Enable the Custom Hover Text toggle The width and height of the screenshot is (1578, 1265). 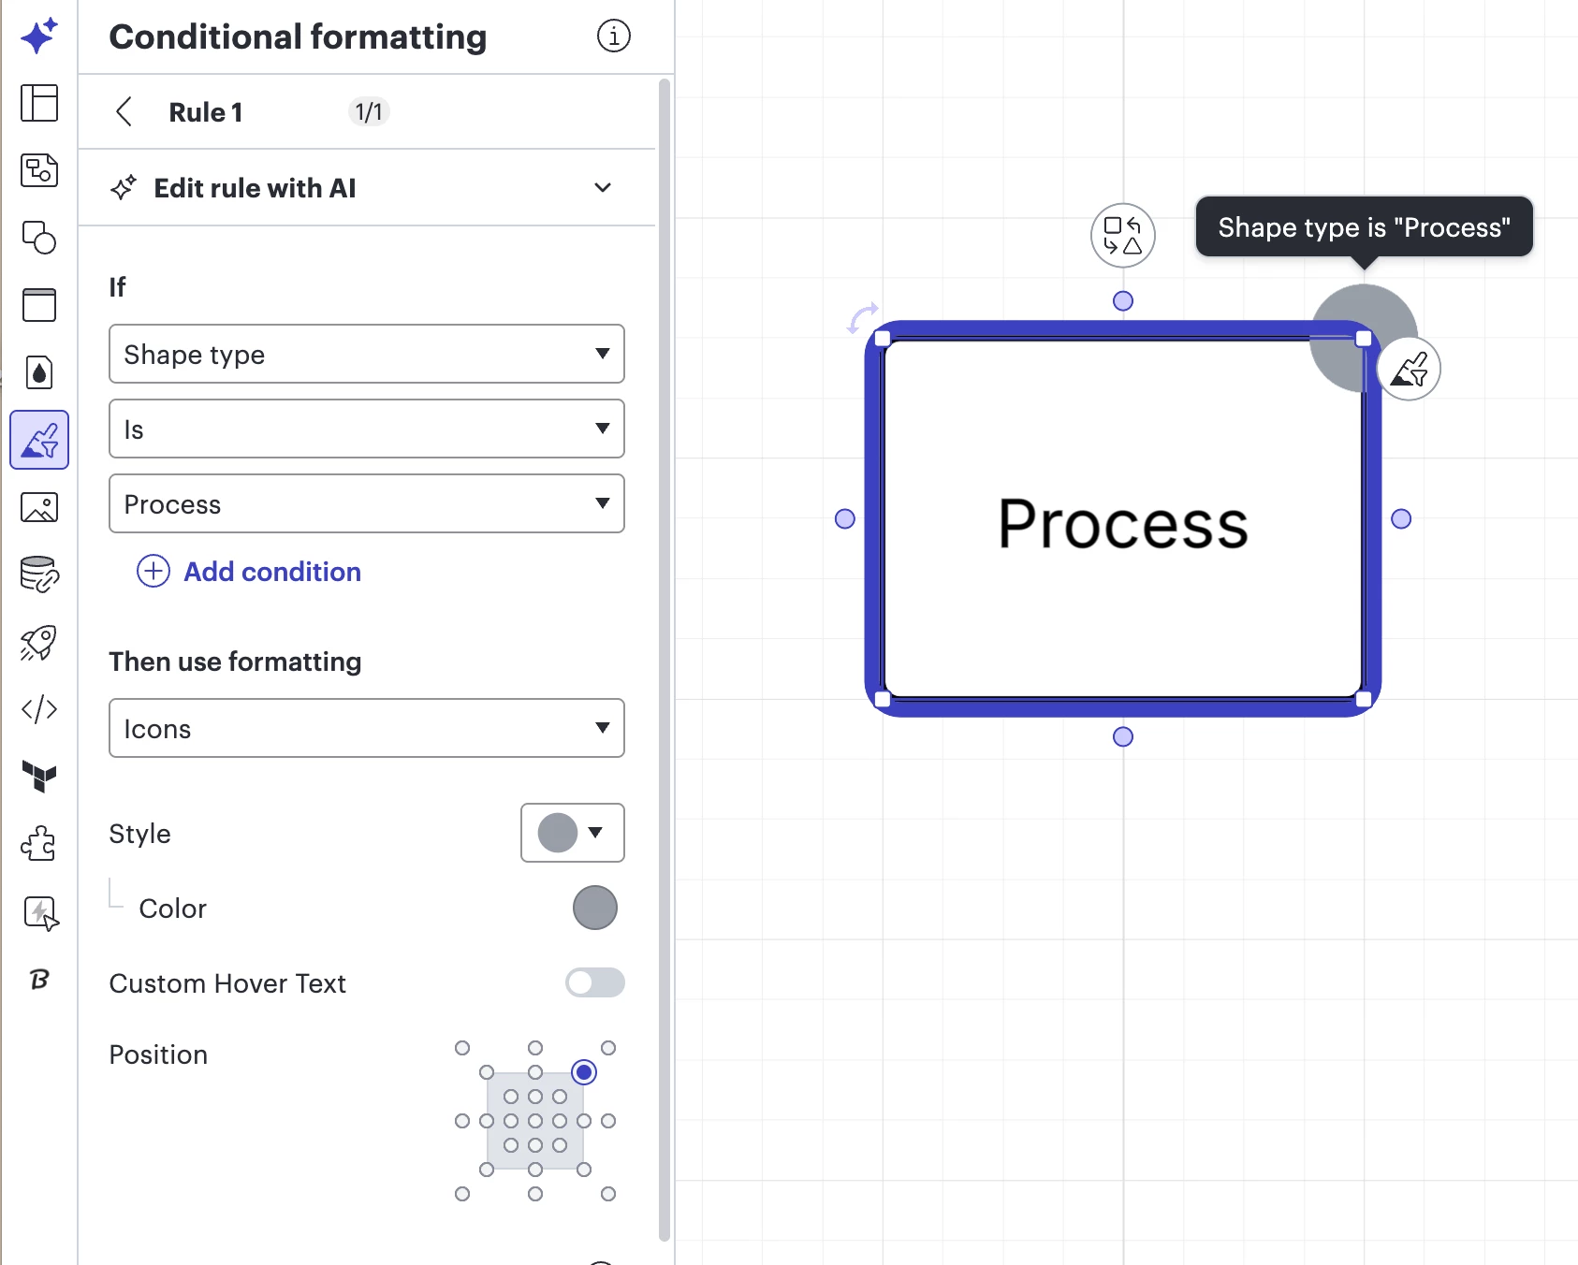(594, 982)
